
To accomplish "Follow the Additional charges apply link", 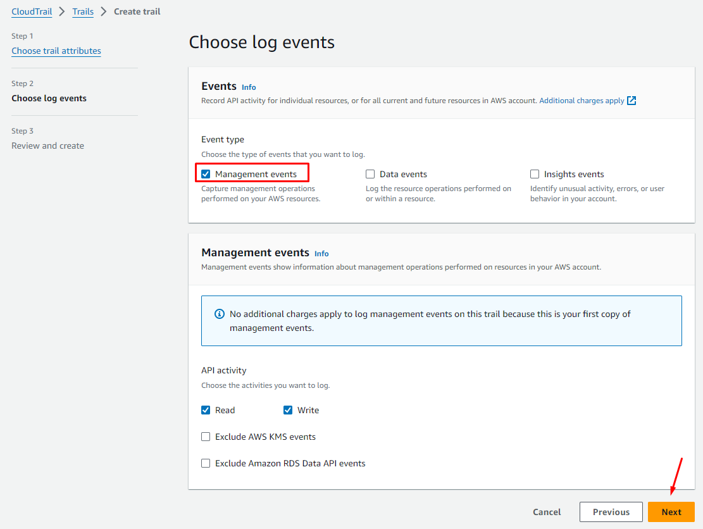I will (582, 101).
